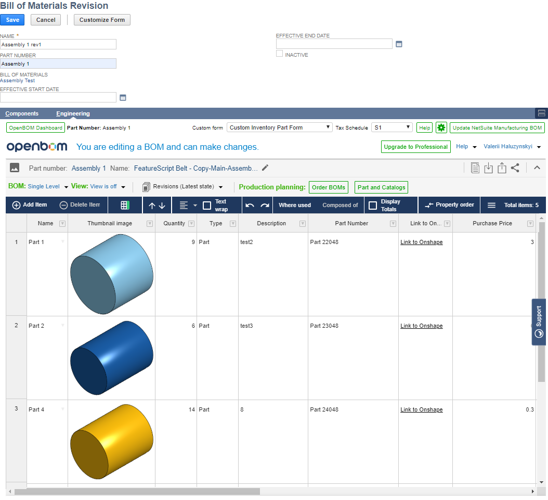Click the OpenBOM logo

coord(37,147)
